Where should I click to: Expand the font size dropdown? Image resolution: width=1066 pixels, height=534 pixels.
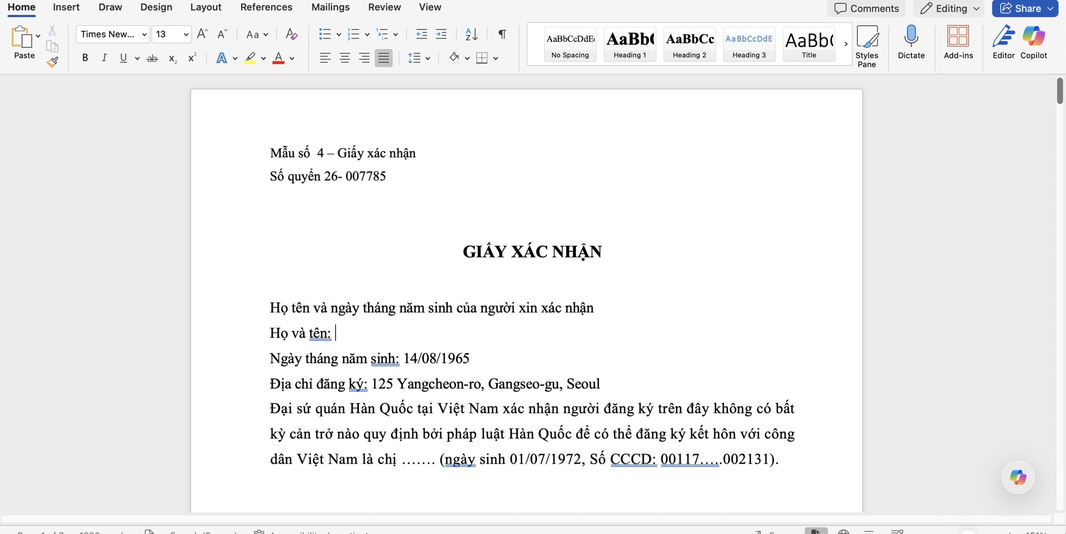click(x=186, y=35)
